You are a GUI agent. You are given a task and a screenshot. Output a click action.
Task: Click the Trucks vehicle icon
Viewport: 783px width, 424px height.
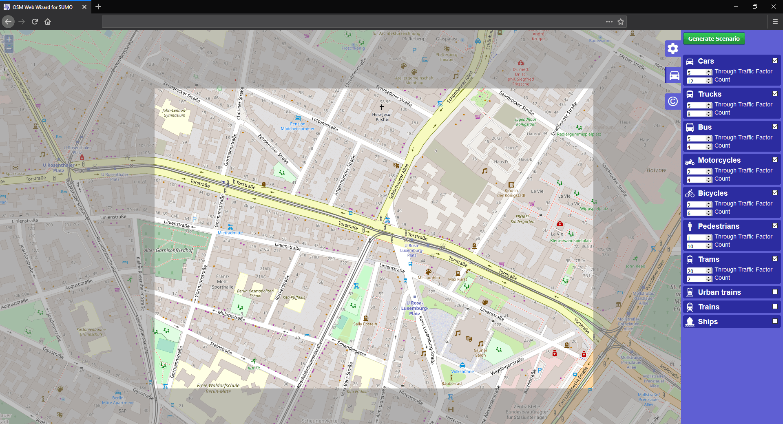(x=690, y=94)
